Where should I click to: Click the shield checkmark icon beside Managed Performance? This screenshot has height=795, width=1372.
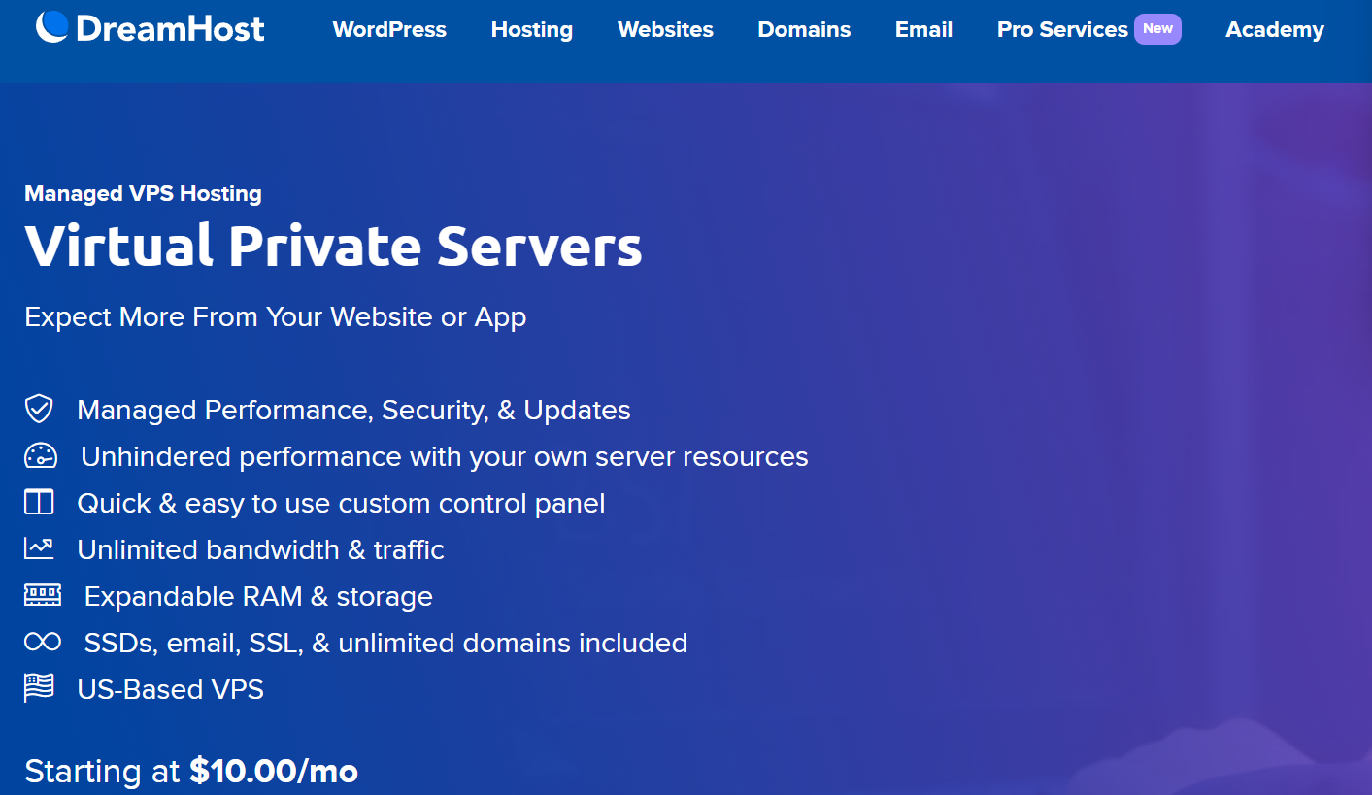[x=39, y=409]
